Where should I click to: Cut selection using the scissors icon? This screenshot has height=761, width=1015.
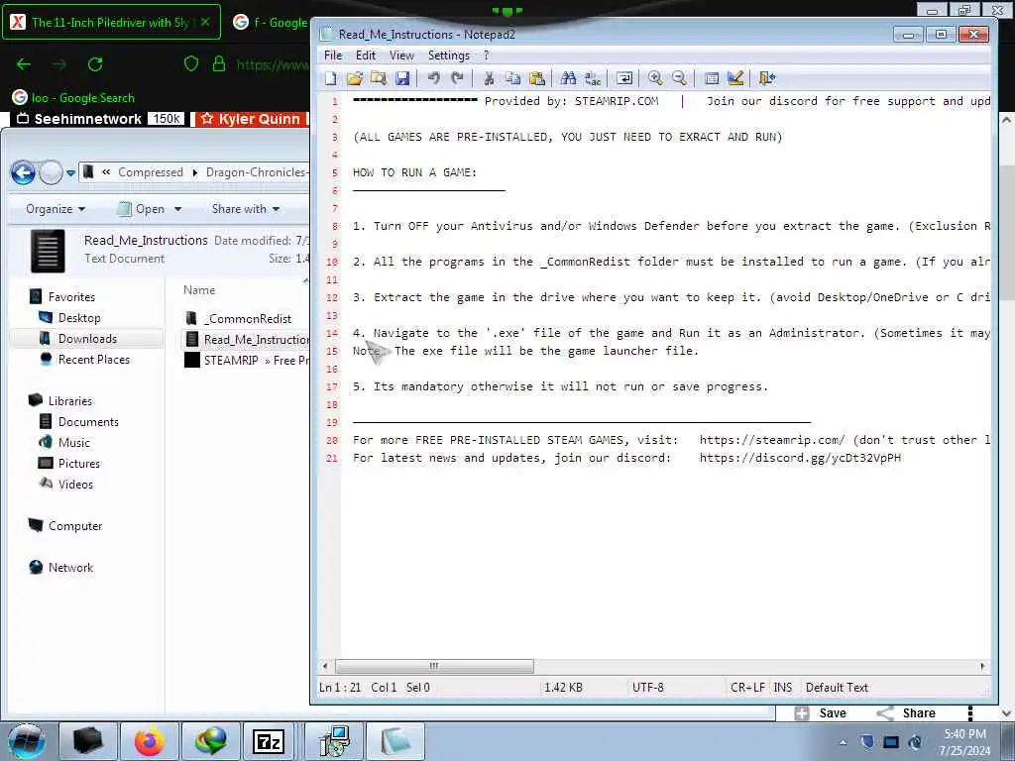click(x=489, y=78)
